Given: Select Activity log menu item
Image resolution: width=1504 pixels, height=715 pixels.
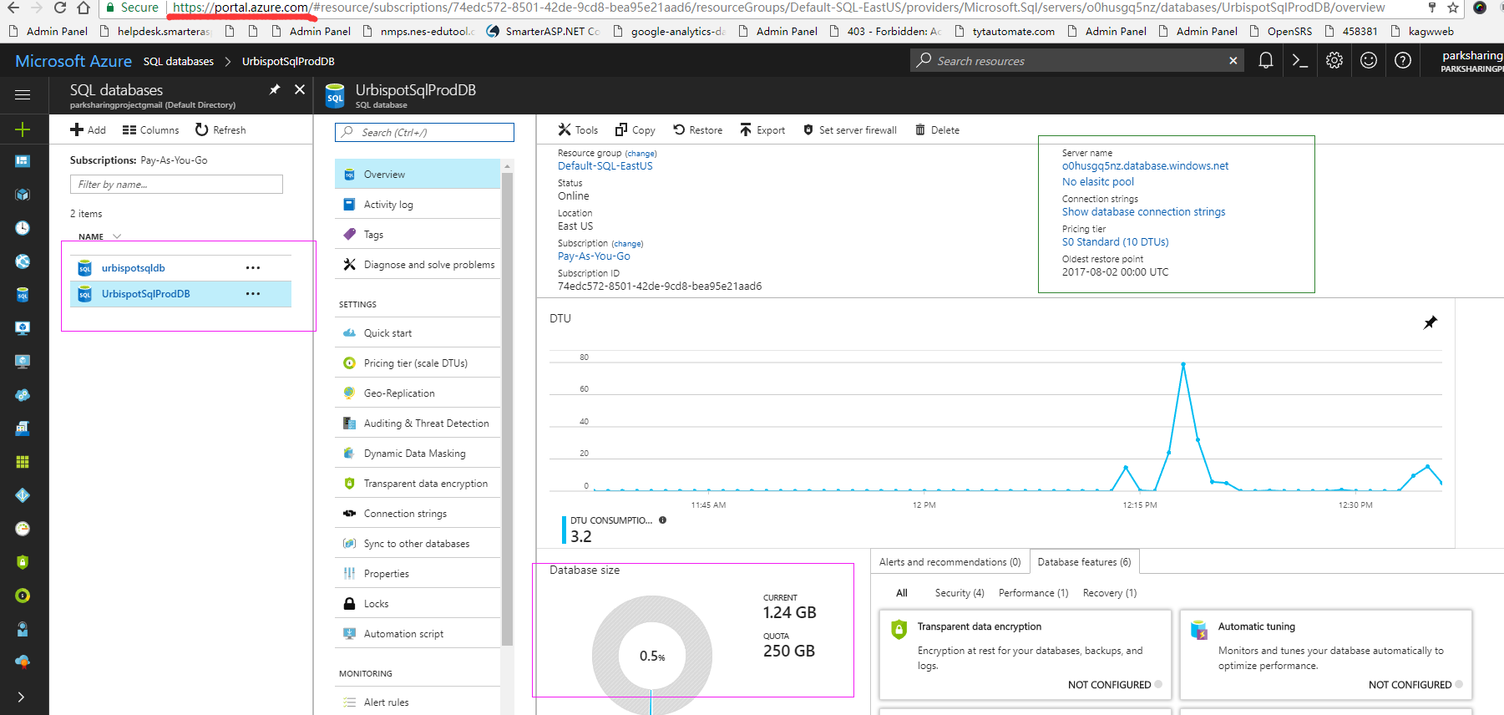Looking at the screenshot, I should pyautogui.click(x=388, y=205).
